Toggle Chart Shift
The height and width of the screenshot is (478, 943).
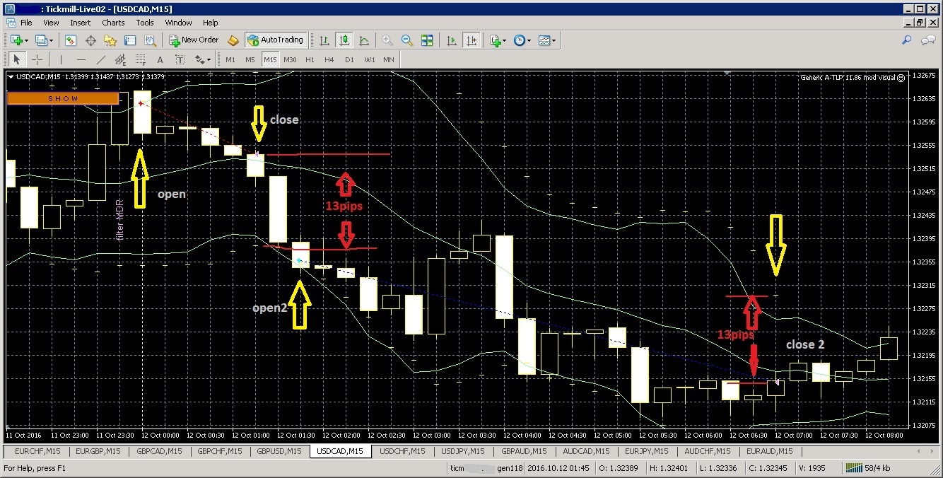coord(471,40)
